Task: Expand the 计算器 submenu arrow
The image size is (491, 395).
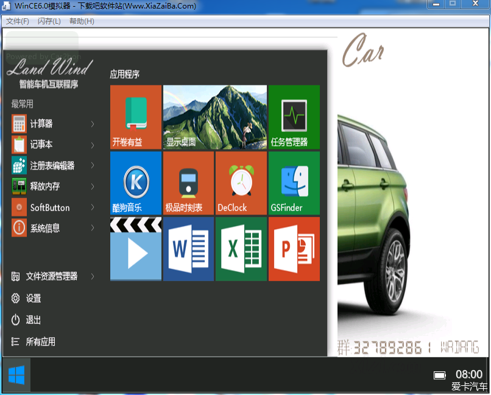Action: pyautogui.click(x=93, y=124)
